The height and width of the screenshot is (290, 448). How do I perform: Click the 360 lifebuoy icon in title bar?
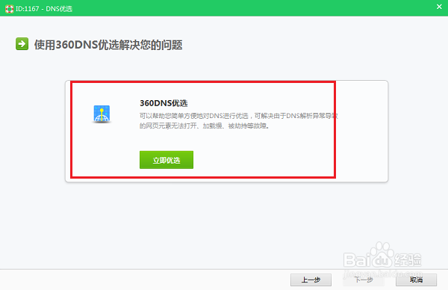(x=10, y=9)
